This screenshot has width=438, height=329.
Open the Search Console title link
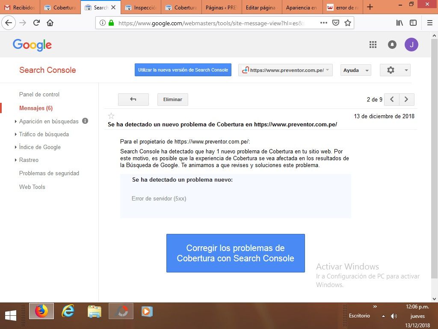[47, 70]
